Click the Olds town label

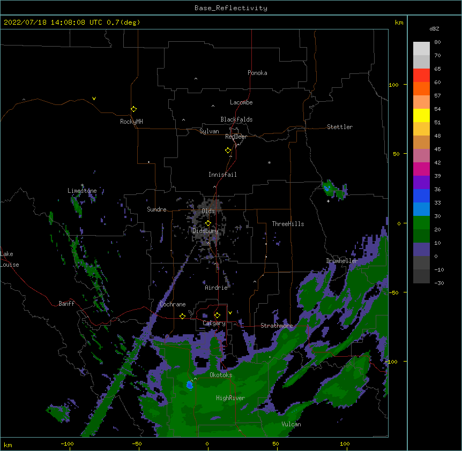(208, 211)
